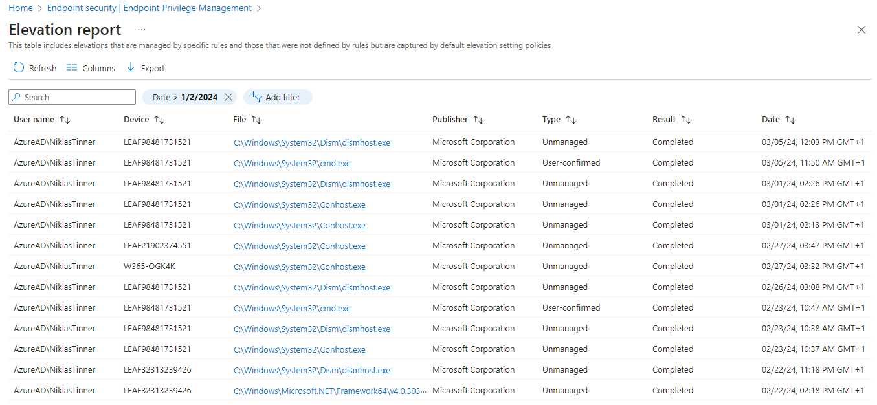Select the Conhost.exe link for device W365-OGK4K
Viewport: 877px width, 405px height.
pyautogui.click(x=300, y=266)
